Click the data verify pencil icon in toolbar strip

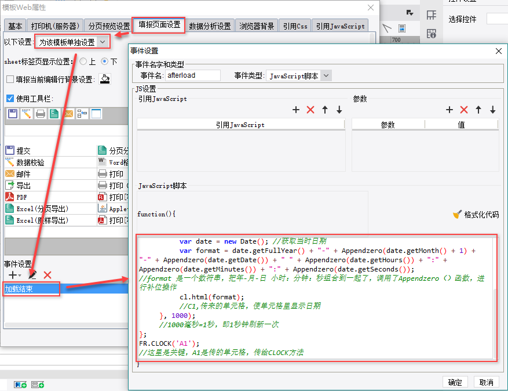click(x=26, y=114)
